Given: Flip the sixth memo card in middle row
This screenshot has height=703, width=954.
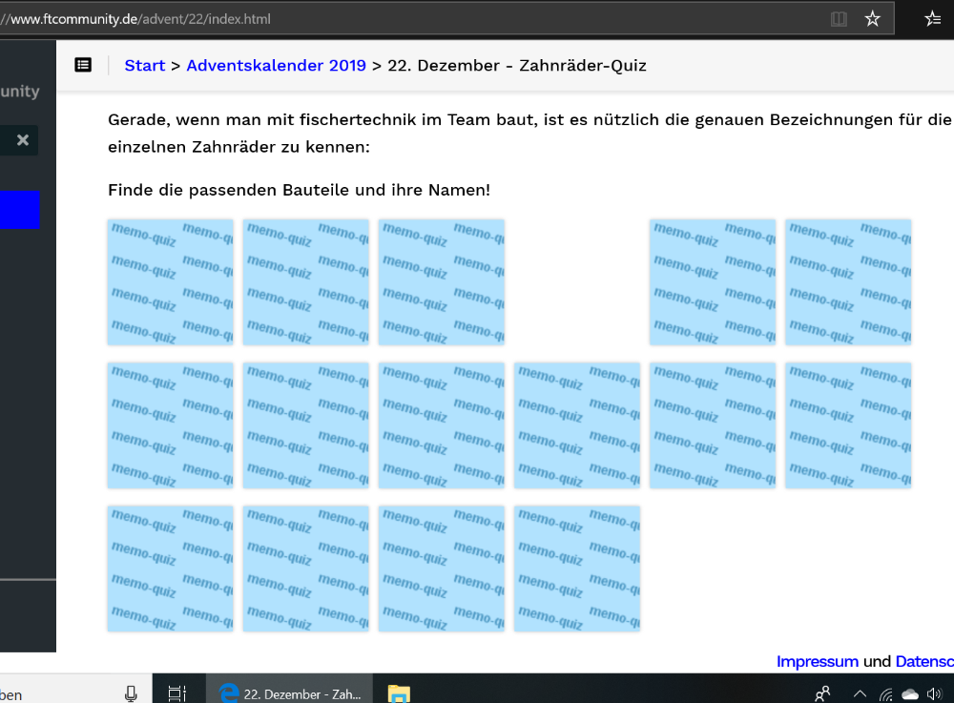Looking at the screenshot, I should (x=848, y=425).
